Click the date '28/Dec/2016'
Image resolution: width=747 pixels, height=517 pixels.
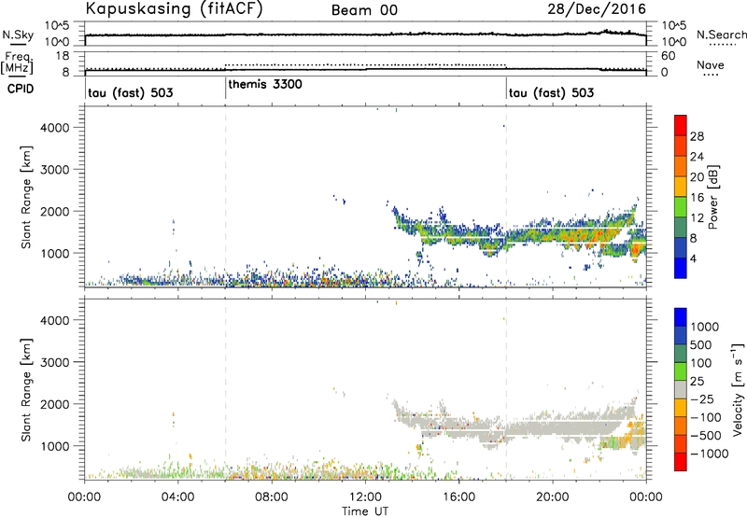(x=597, y=9)
